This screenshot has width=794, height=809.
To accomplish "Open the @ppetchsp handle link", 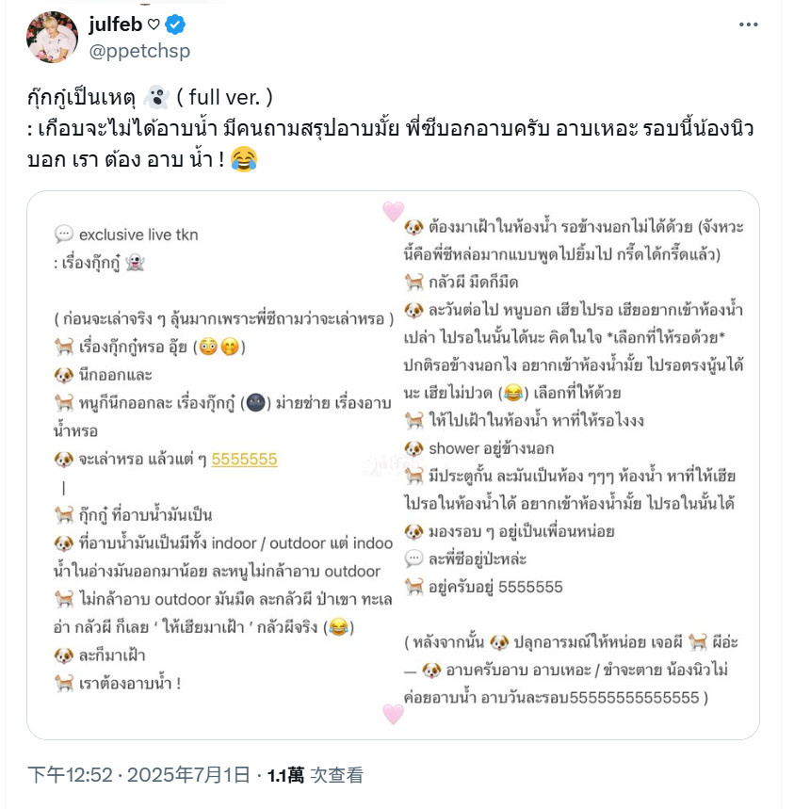I will pyautogui.click(x=139, y=51).
